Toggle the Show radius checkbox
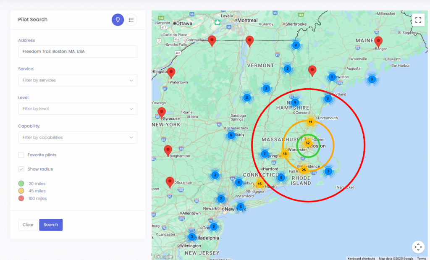Screen dimensions: 430x260 tap(21, 169)
